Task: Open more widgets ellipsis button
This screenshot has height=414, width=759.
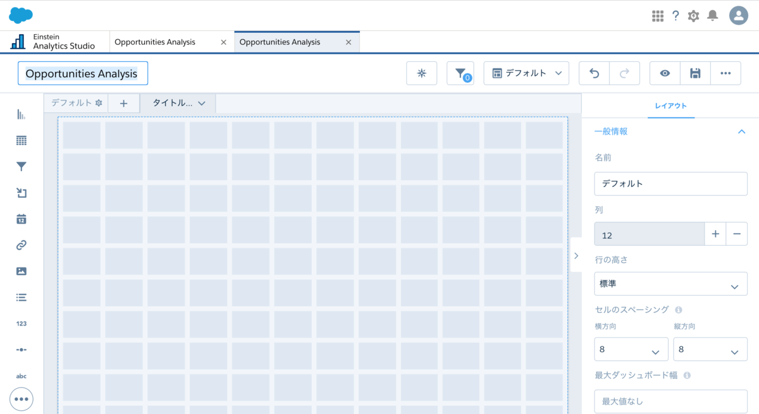Action: (x=22, y=399)
